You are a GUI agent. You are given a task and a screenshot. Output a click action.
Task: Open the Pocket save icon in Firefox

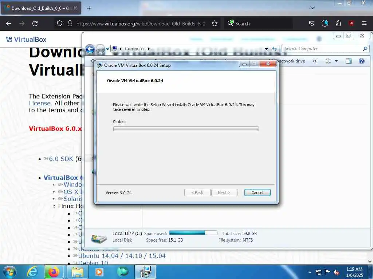tap(312, 23)
